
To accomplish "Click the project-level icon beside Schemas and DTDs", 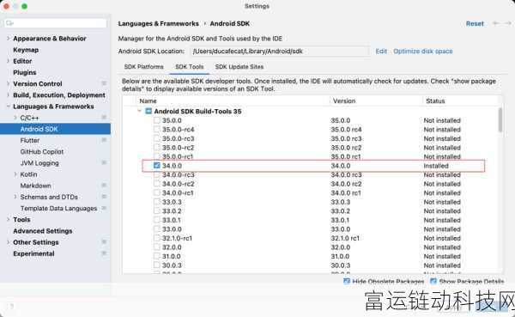I will click(x=104, y=197).
